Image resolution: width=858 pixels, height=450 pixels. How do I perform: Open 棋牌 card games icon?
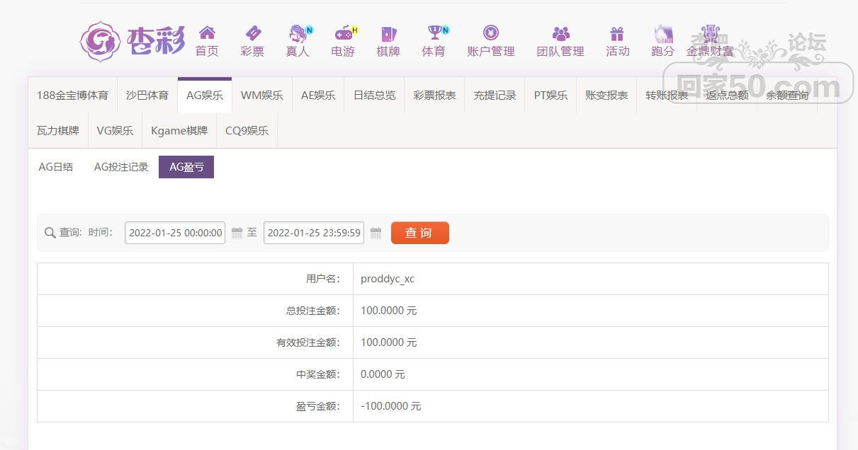click(388, 33)
